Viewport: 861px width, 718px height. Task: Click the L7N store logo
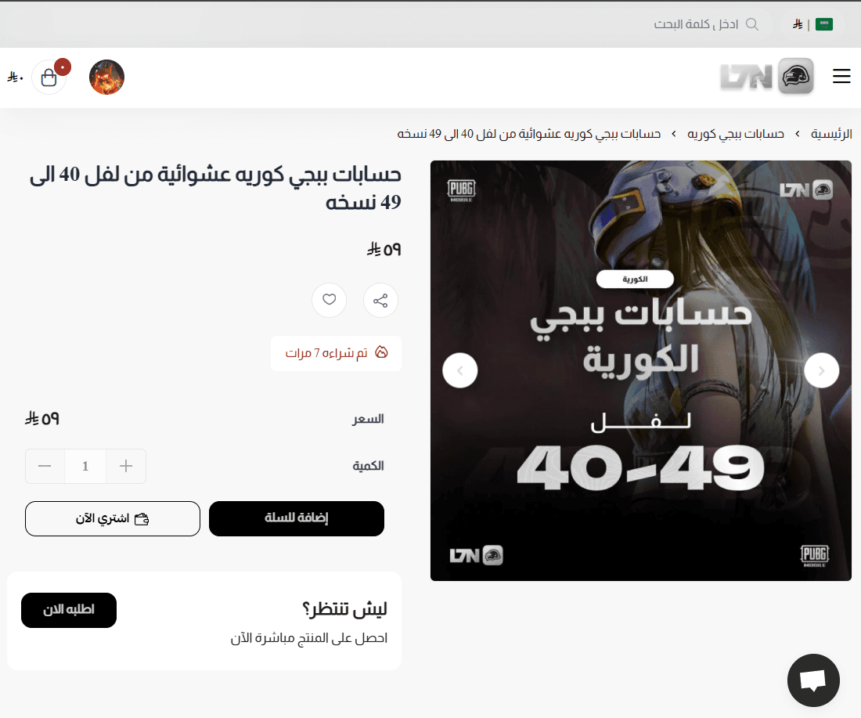tap(766, 77)
